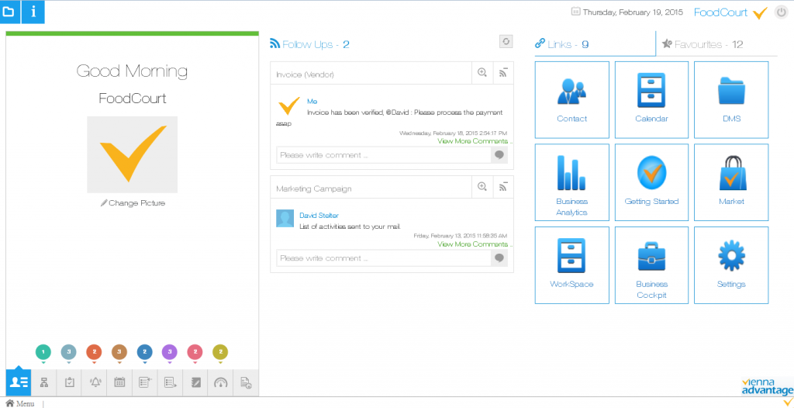Select the incoming requests list icon

click(x=145, y=382)
